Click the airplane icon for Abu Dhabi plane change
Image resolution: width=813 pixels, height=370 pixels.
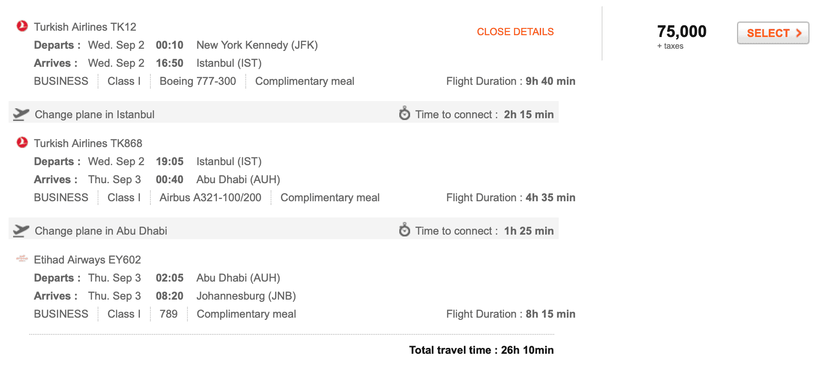point(21,231)
